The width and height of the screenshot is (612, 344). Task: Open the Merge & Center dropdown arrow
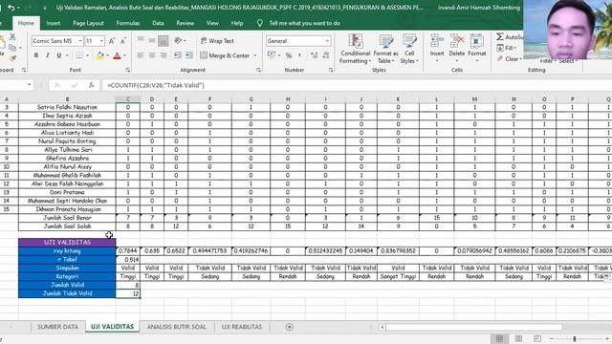tap(255, 55)
